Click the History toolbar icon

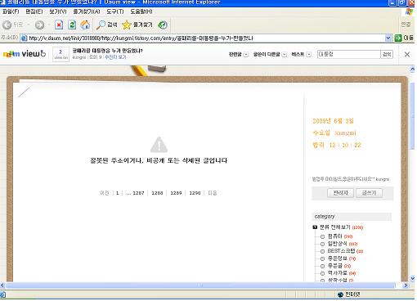pos(163,25)
